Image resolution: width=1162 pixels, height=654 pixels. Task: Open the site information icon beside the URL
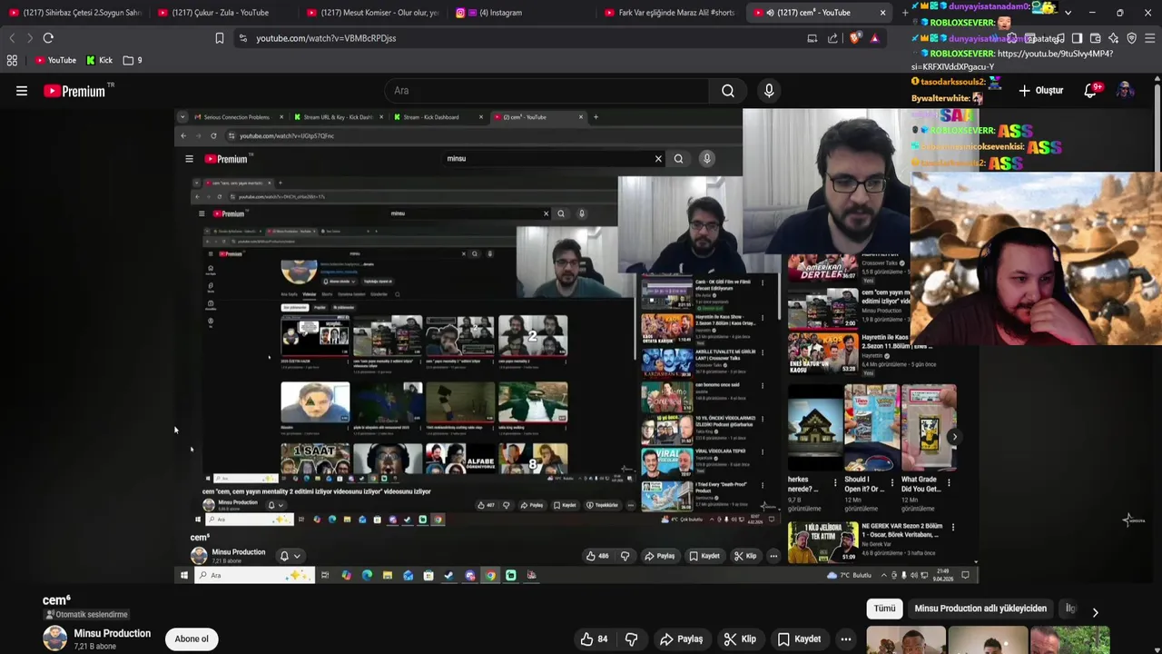pyautogui.click(x=242, y=38)
